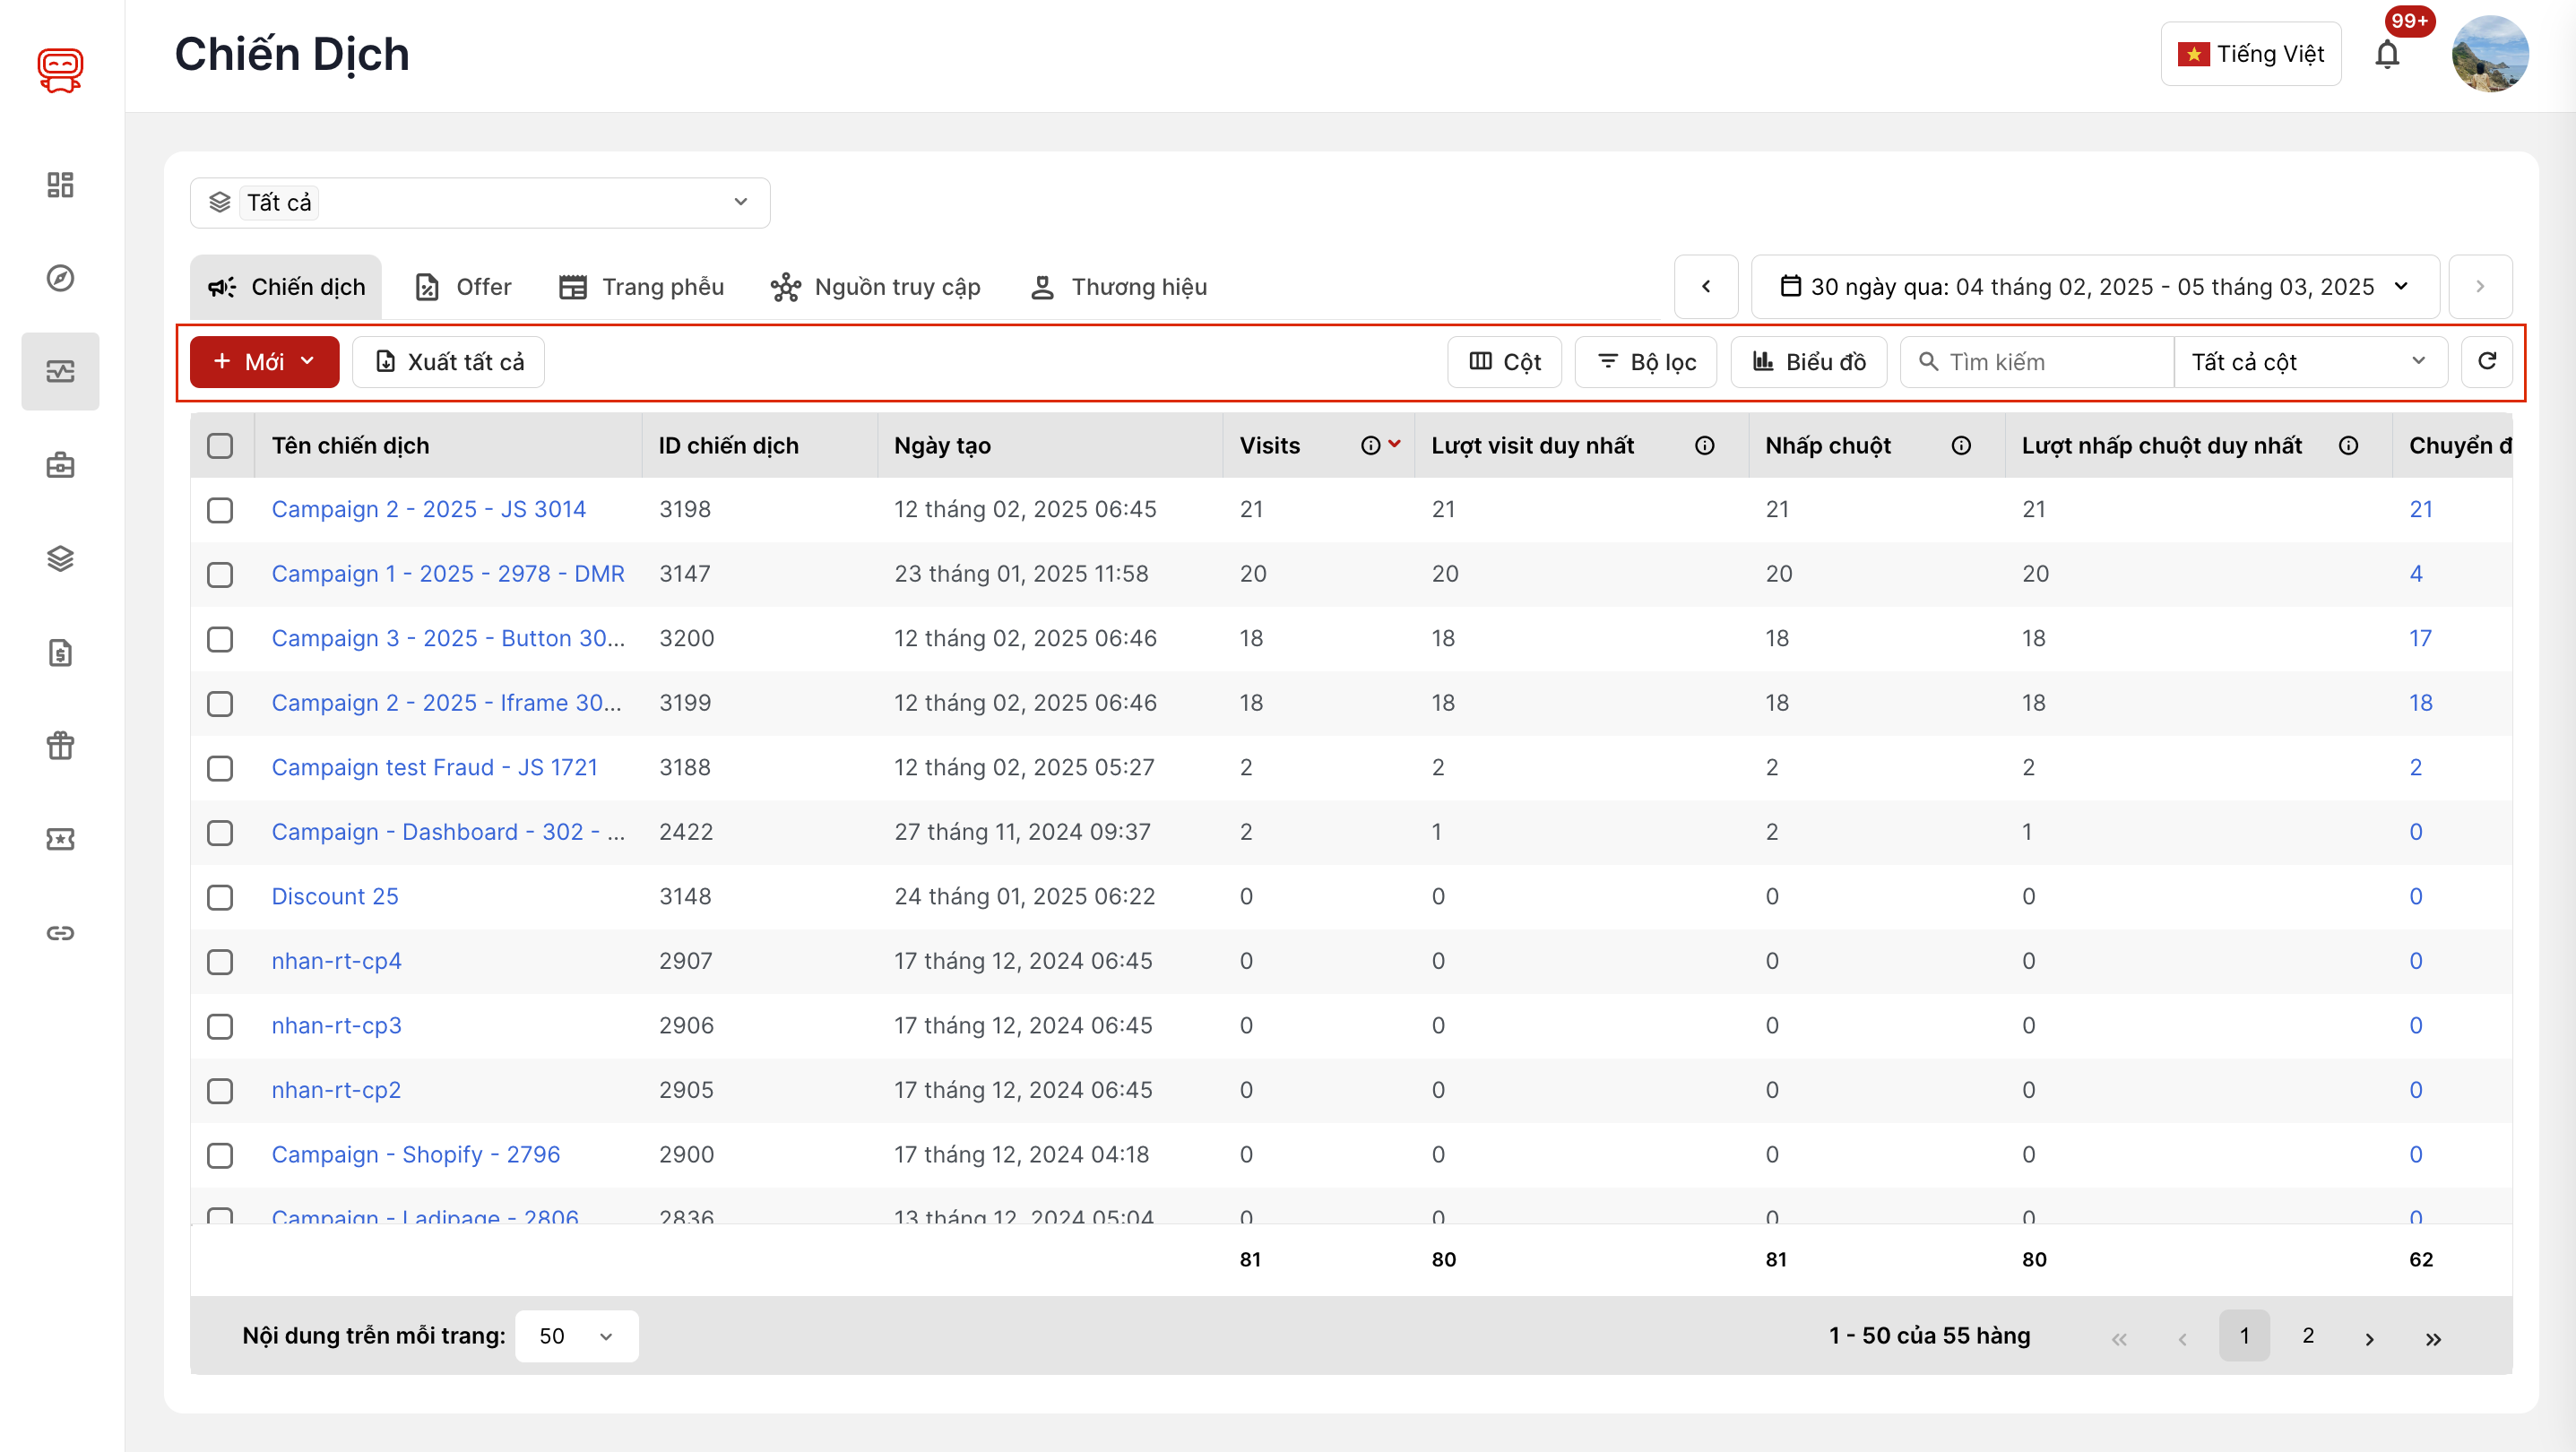Open the 30 ngày qua date range dropdown
This screenshot has height=1452, width=2576.
tap(2094, 287)
